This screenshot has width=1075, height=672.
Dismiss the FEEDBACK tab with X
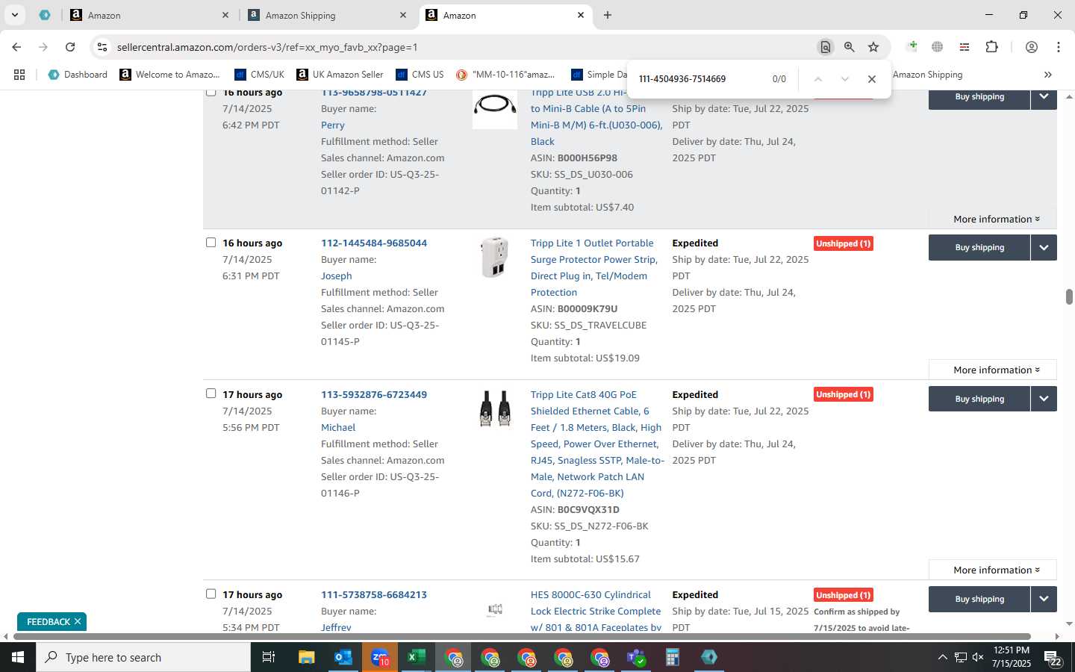pos(78,622)
